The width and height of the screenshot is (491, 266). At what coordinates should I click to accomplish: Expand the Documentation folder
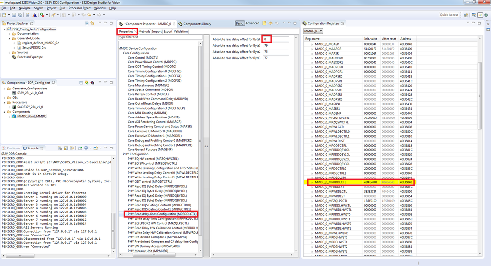(10, 34)
